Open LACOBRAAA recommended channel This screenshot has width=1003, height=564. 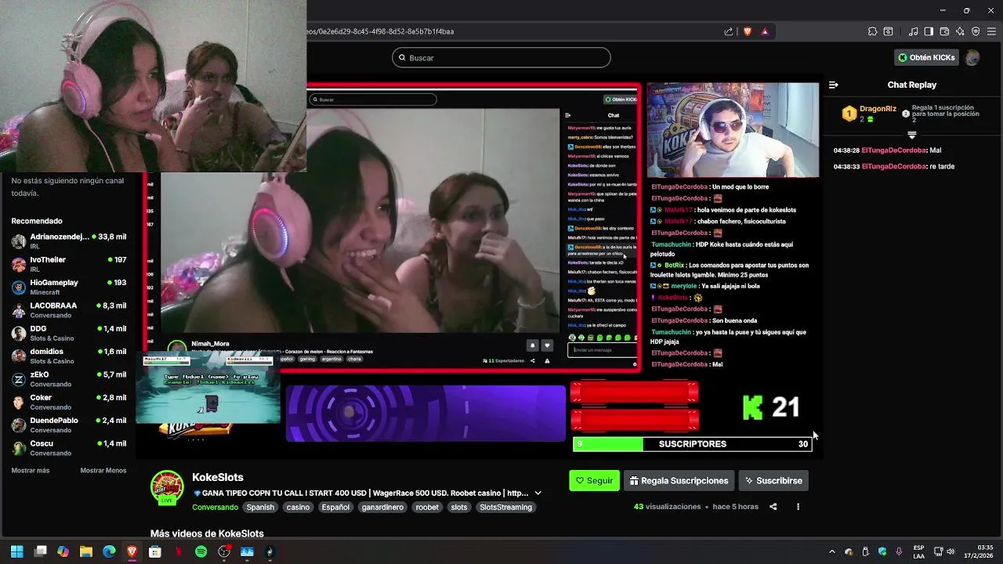68,310
